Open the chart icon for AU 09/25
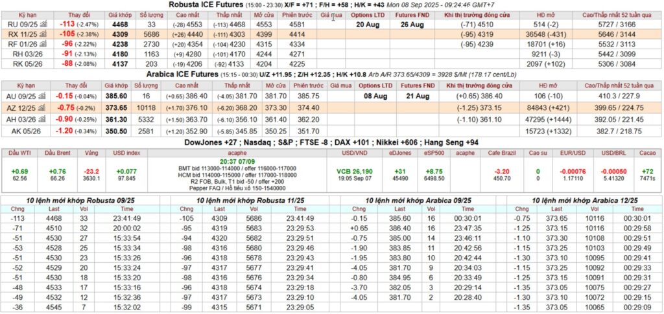Viewport: 664px width, 314px height. 43,95
